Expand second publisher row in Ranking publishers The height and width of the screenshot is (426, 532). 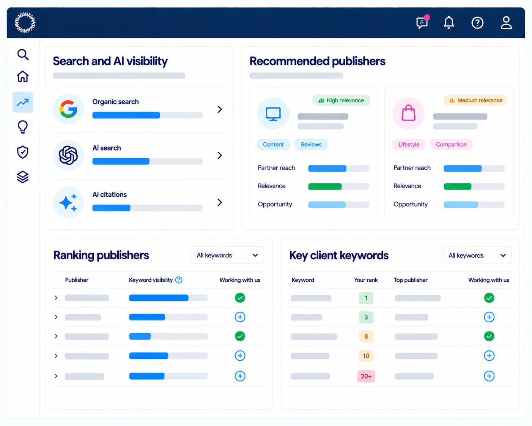coord(56,317)
